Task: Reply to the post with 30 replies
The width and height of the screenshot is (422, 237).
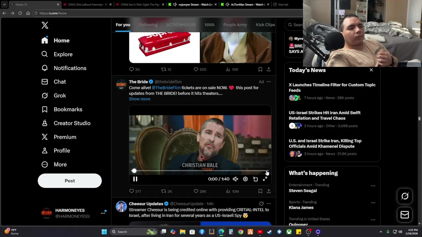Action: point(134,69)
